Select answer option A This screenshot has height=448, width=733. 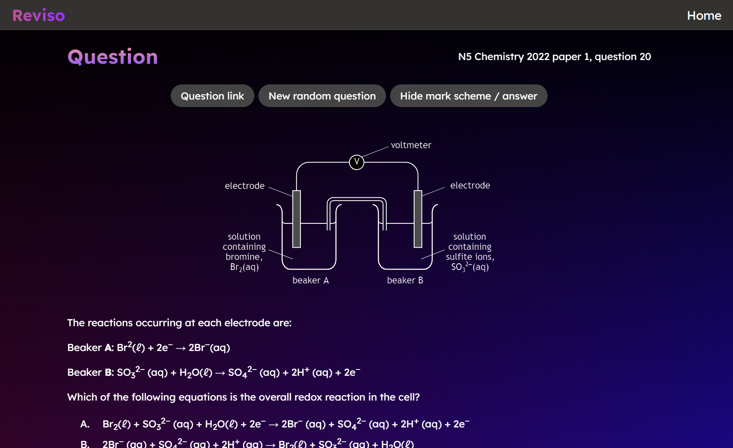tap(285, 424)
